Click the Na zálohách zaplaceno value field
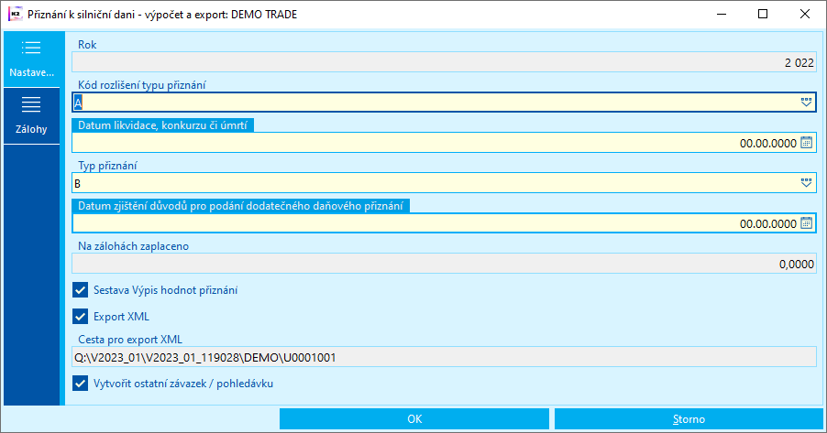 tap(444, 264)
